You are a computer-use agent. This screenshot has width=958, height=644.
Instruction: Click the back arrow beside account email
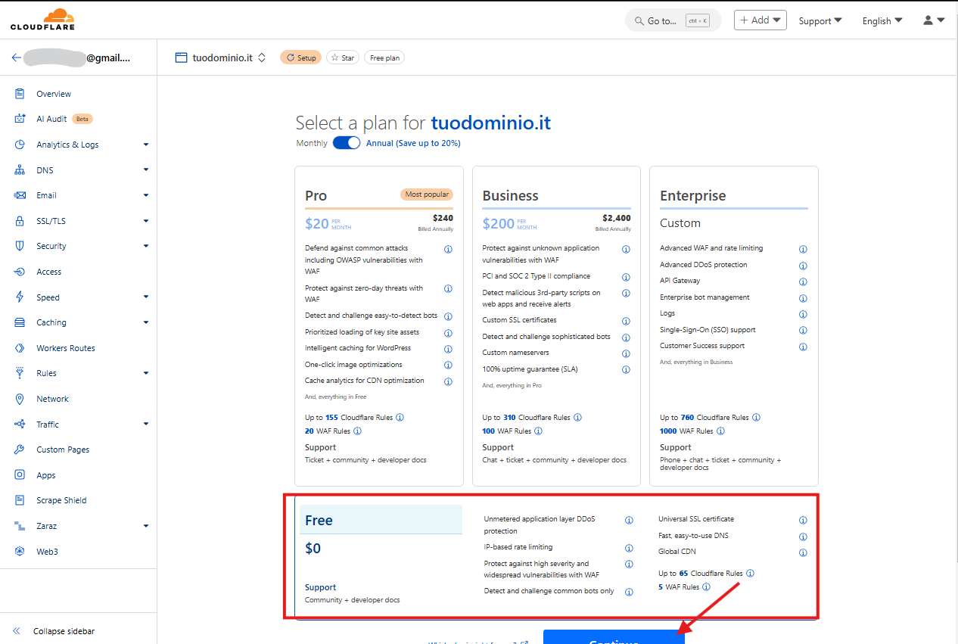pos(16,58)
